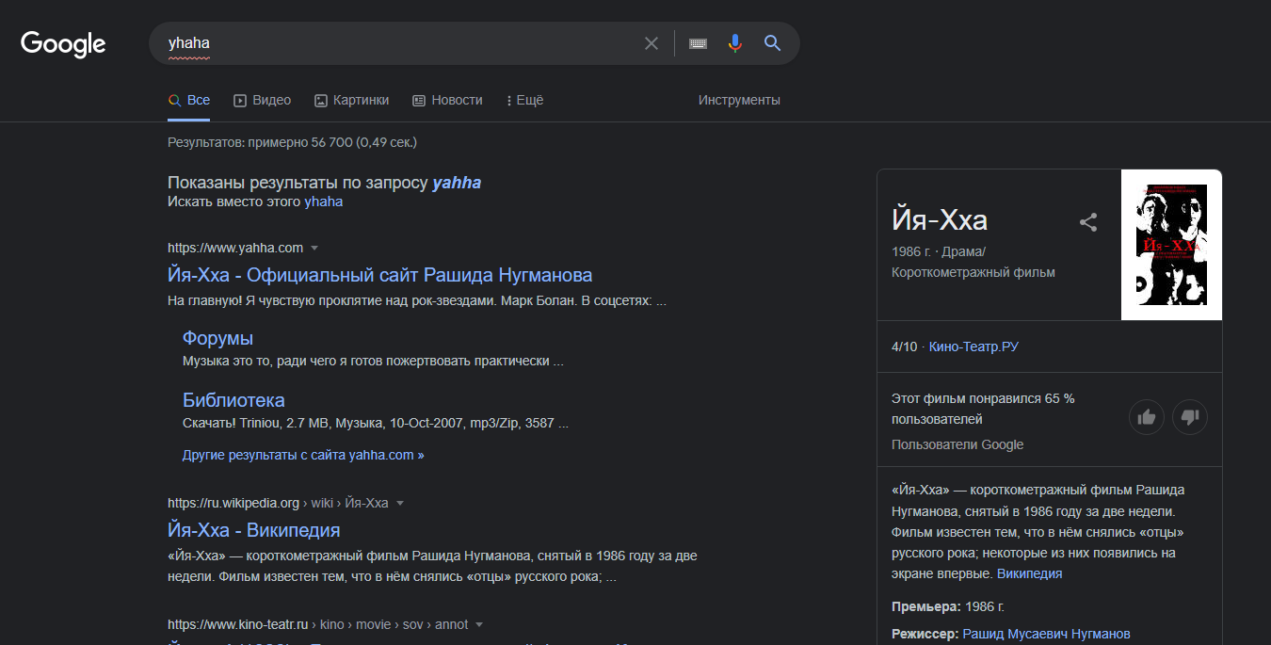Open Инструменты search tools

739,100
